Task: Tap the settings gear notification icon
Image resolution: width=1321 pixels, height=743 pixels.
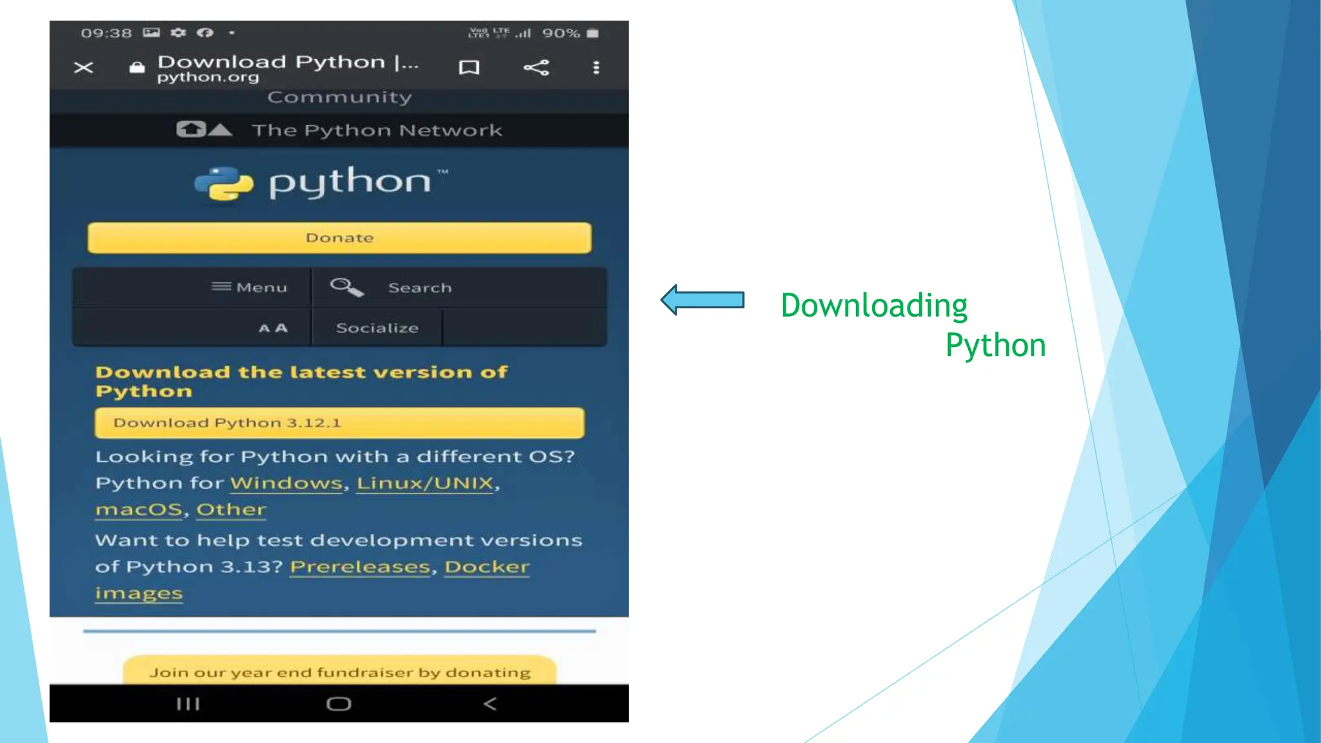Action: coord(179,32)
